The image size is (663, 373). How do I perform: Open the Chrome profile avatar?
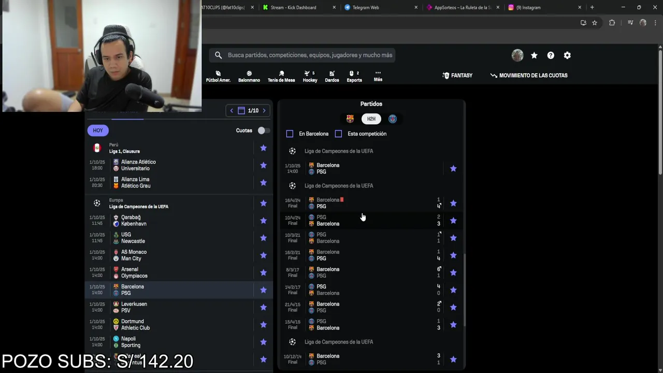coord(643,23)
